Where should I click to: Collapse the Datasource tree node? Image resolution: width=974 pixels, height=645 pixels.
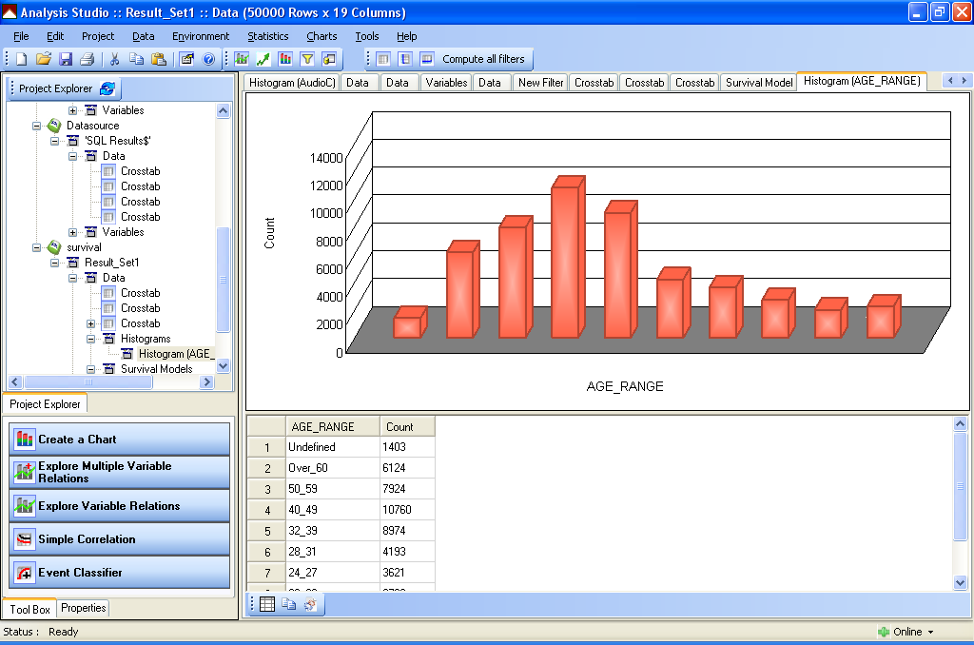37,126
